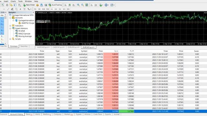Collapse the Expert Advisors tree node
The image size is (207, 116).
pyautogui.click(x=10, y=28)
